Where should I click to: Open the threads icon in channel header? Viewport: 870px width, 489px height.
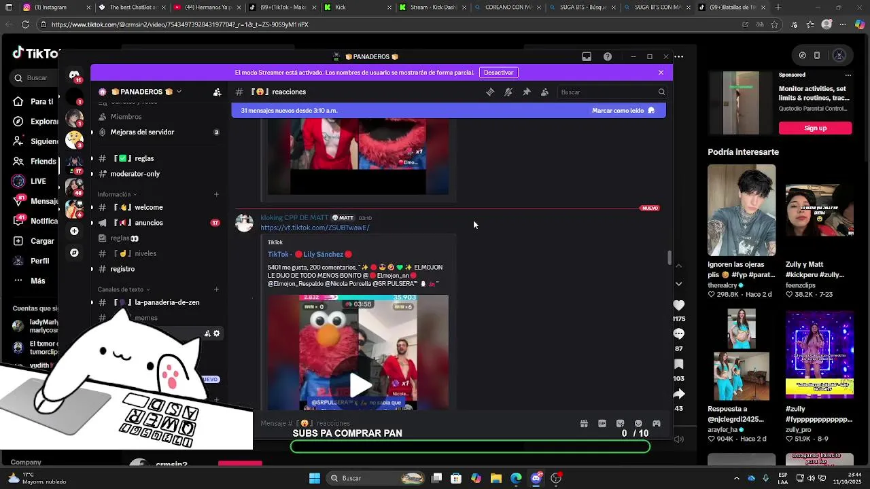[x=490, y=92]
